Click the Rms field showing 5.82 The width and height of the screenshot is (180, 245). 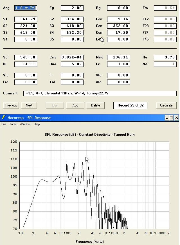[x=72, y=64]
